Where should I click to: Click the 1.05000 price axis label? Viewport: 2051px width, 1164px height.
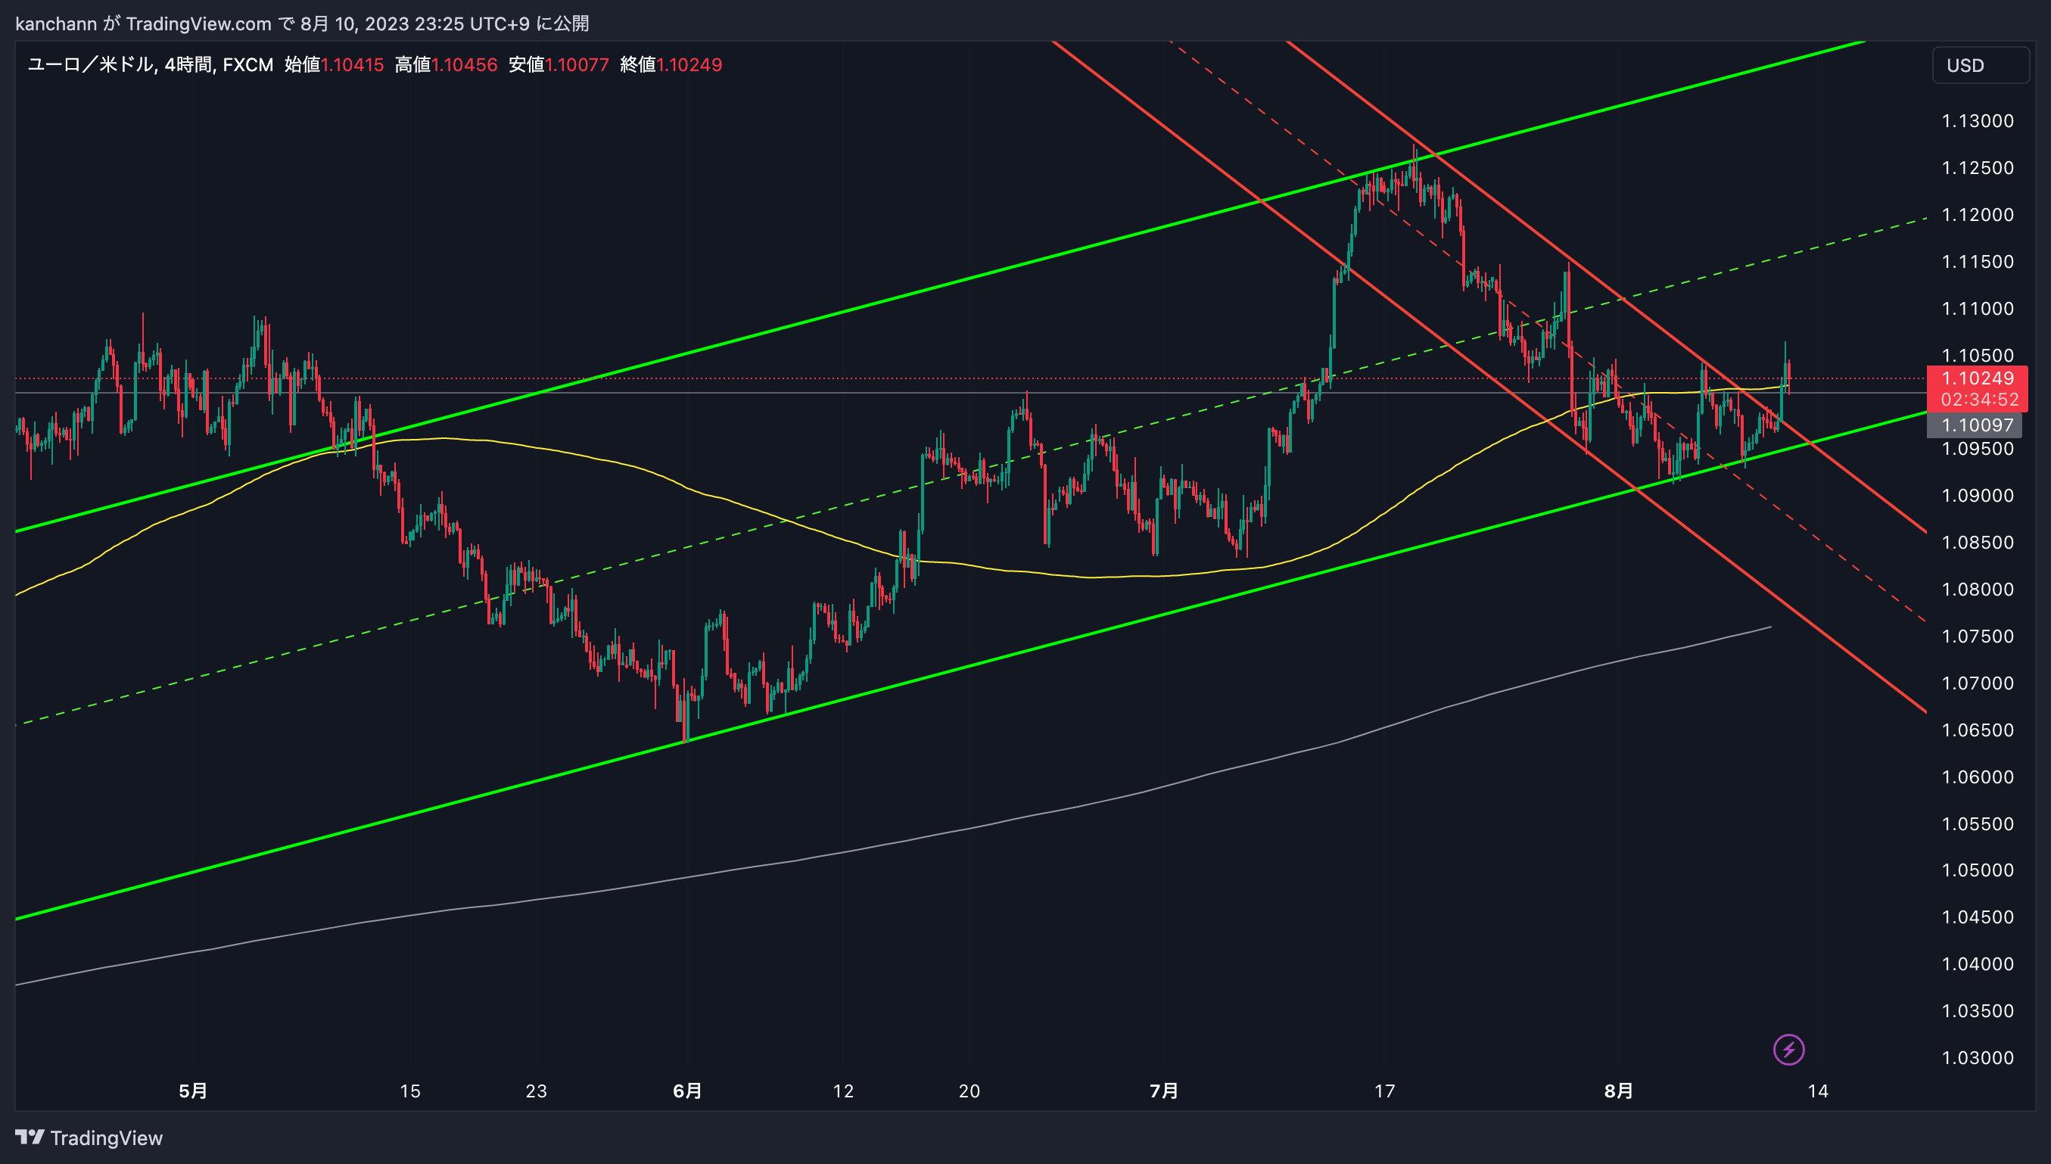(1978, 870)
